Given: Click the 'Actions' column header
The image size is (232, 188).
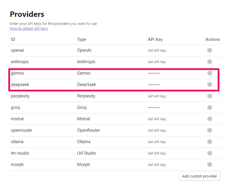Looking at the screenshot, I should click(213, 39).
